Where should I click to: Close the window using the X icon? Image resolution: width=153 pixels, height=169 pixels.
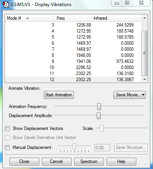[141, 3]
